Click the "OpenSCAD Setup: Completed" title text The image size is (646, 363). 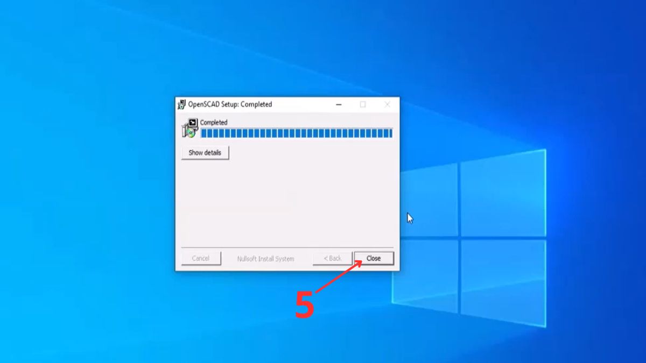click(x=230, y=104)
